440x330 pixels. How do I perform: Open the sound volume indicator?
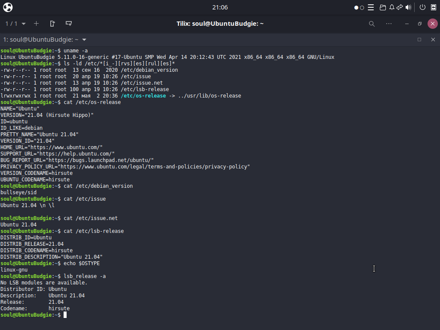click(x=408, y=7)
